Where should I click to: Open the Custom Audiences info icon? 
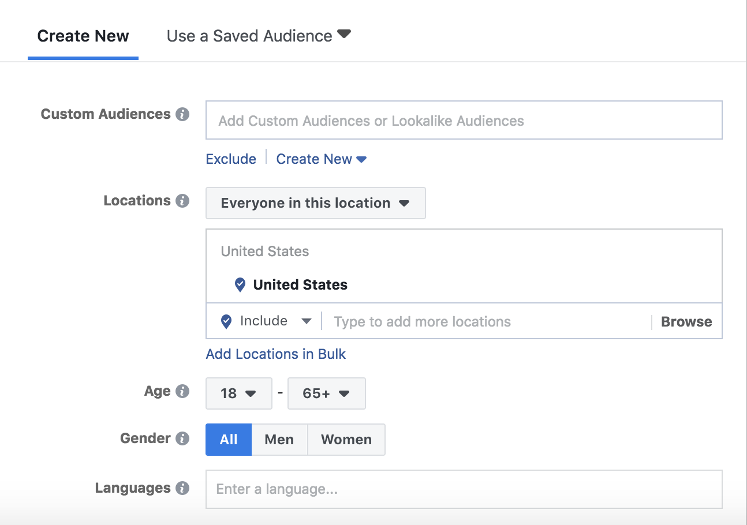point(182,114)
